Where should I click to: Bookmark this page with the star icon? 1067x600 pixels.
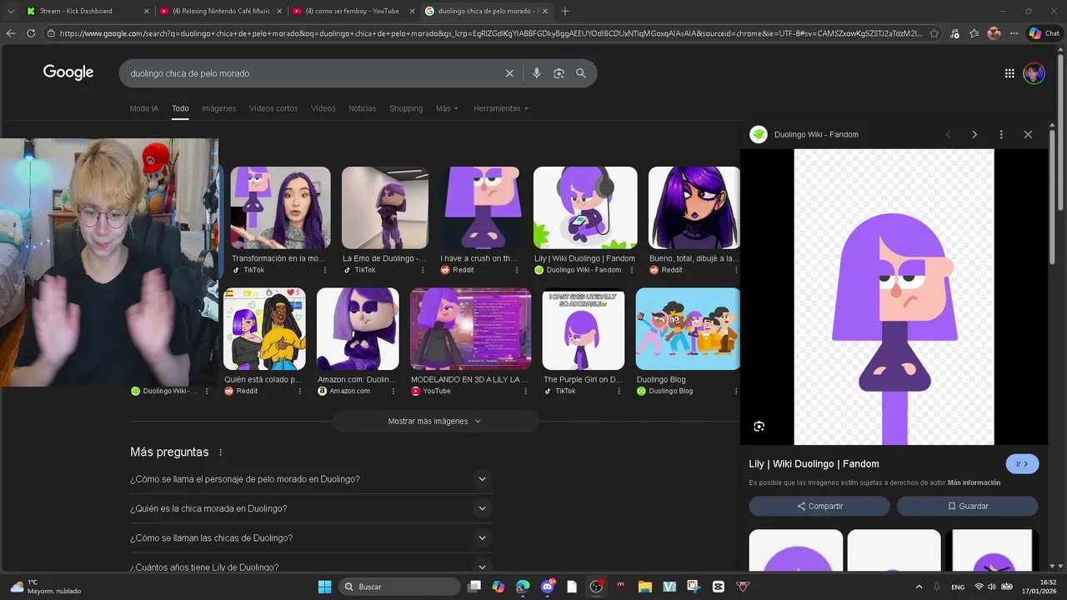pyautogui.click(x=934, y=33)
